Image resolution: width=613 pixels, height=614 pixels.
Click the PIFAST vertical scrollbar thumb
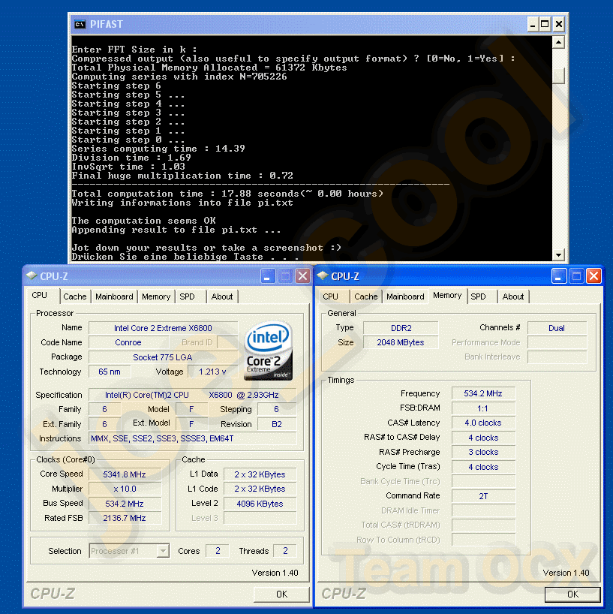[558, 75]
